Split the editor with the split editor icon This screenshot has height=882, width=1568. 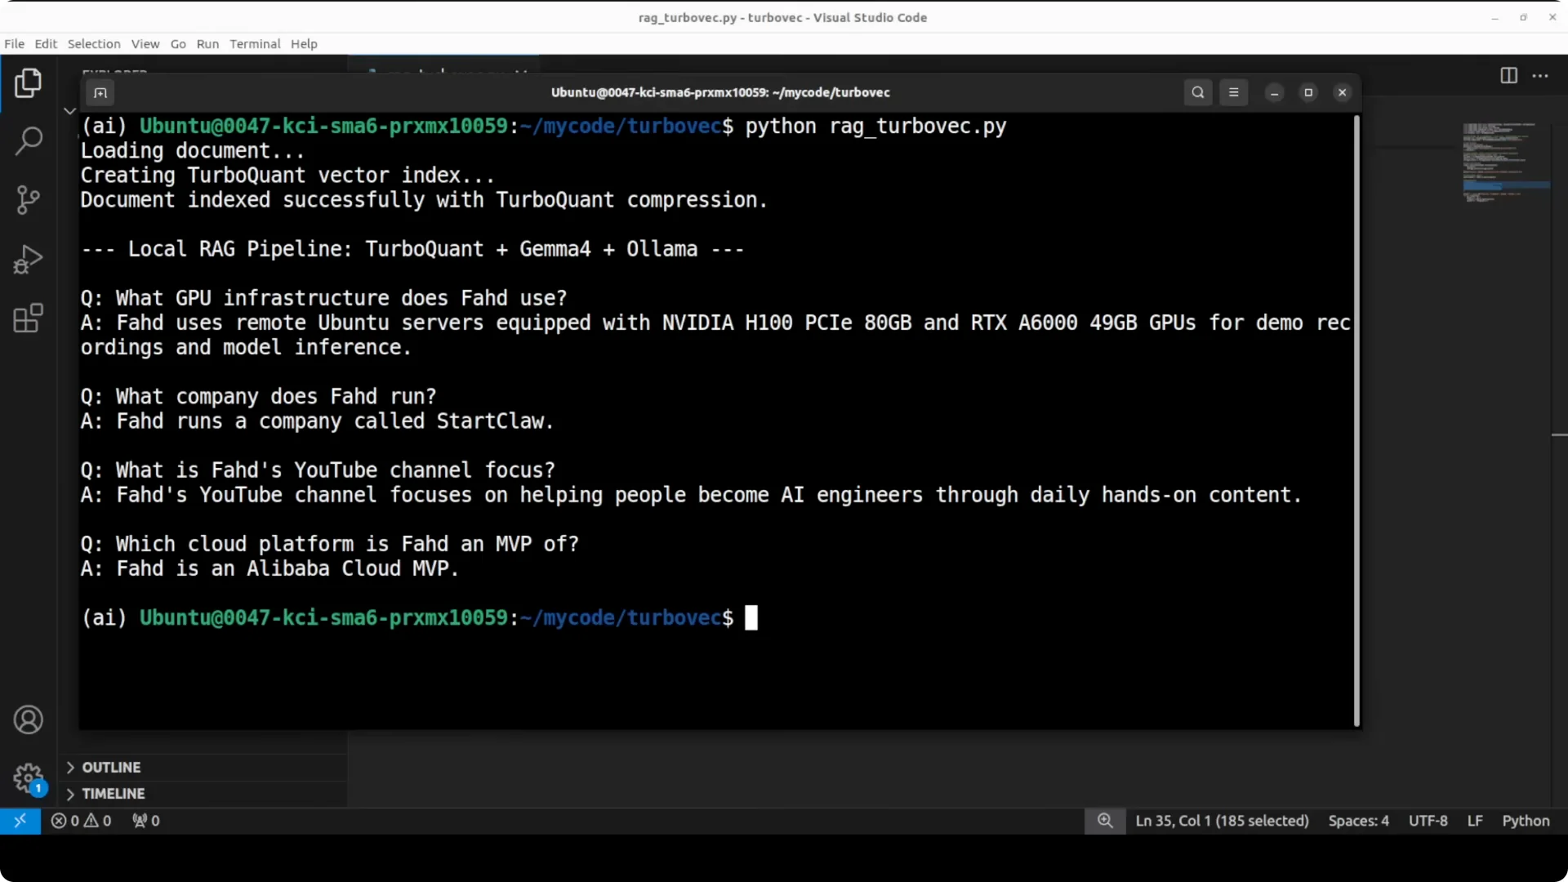coord(1508,75)
